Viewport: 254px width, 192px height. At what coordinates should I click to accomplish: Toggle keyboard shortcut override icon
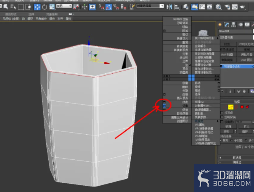tap(92, 7)
